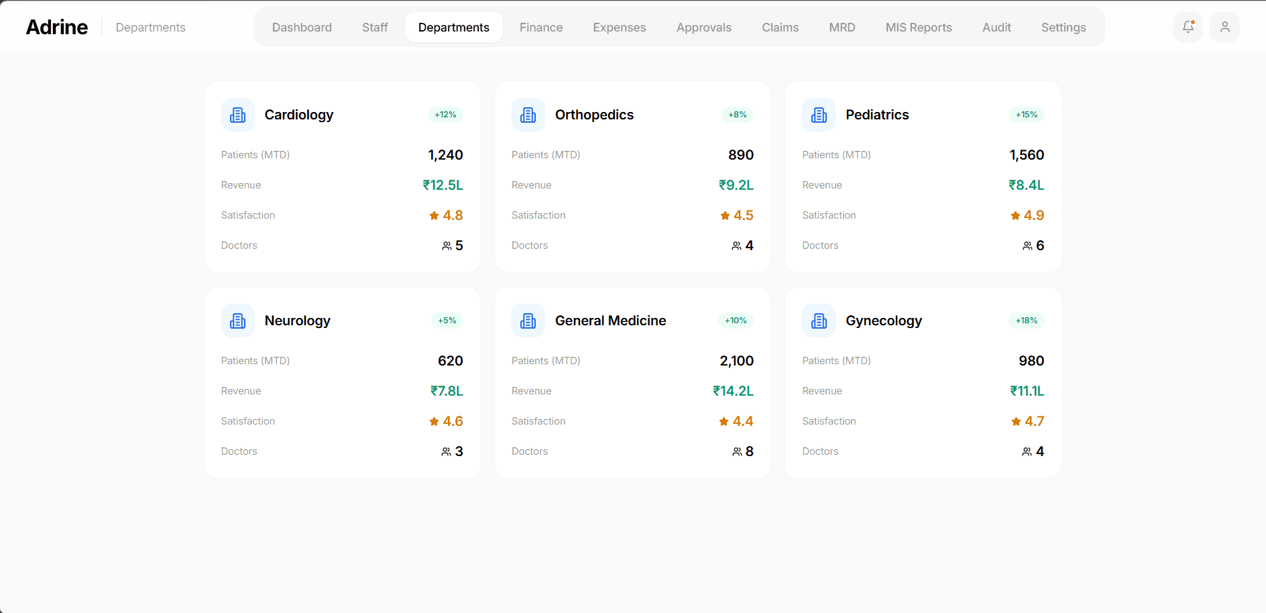Open the user profile menu
Image resolution: width=1266 pixels, height=613 pixels.
(1224, 27)
